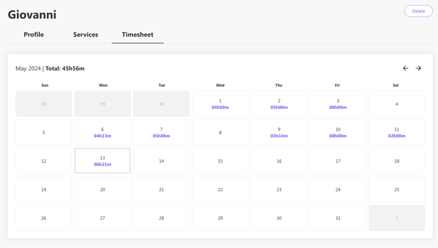Click the Sat column header
The image size is (438, 248).
pyautogui.click(x=396, y=85)
